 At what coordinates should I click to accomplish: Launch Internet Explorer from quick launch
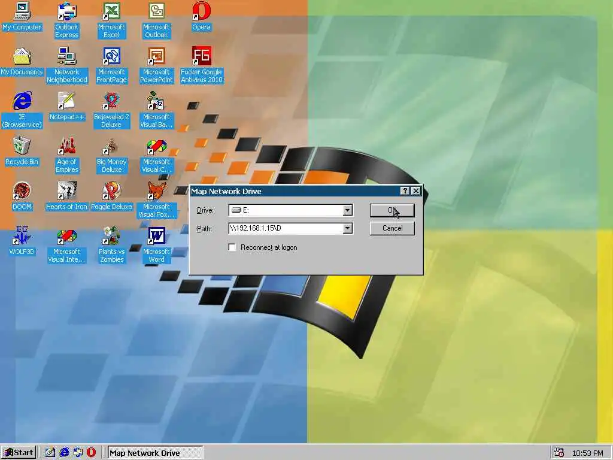coord(64,453)
